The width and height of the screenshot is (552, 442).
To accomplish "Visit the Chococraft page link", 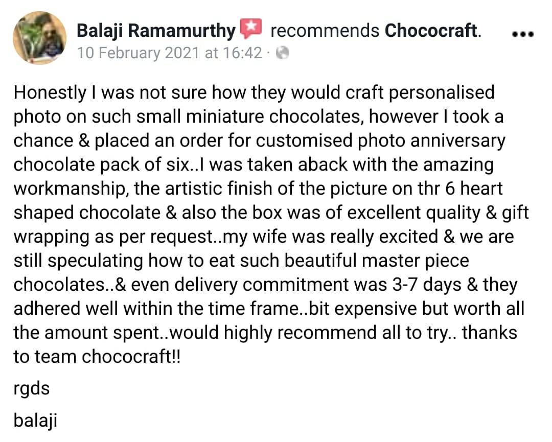I will click(x=433, y=30).
